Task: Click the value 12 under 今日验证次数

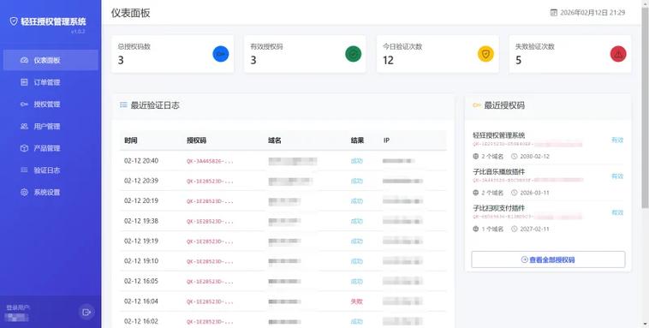Action: point(388,61)
